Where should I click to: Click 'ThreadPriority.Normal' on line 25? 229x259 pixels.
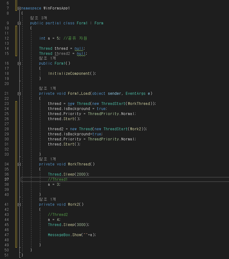tap(111, 114)
